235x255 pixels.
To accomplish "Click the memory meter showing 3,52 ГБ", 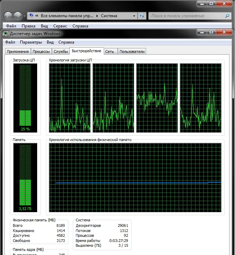I will (25, 177).
